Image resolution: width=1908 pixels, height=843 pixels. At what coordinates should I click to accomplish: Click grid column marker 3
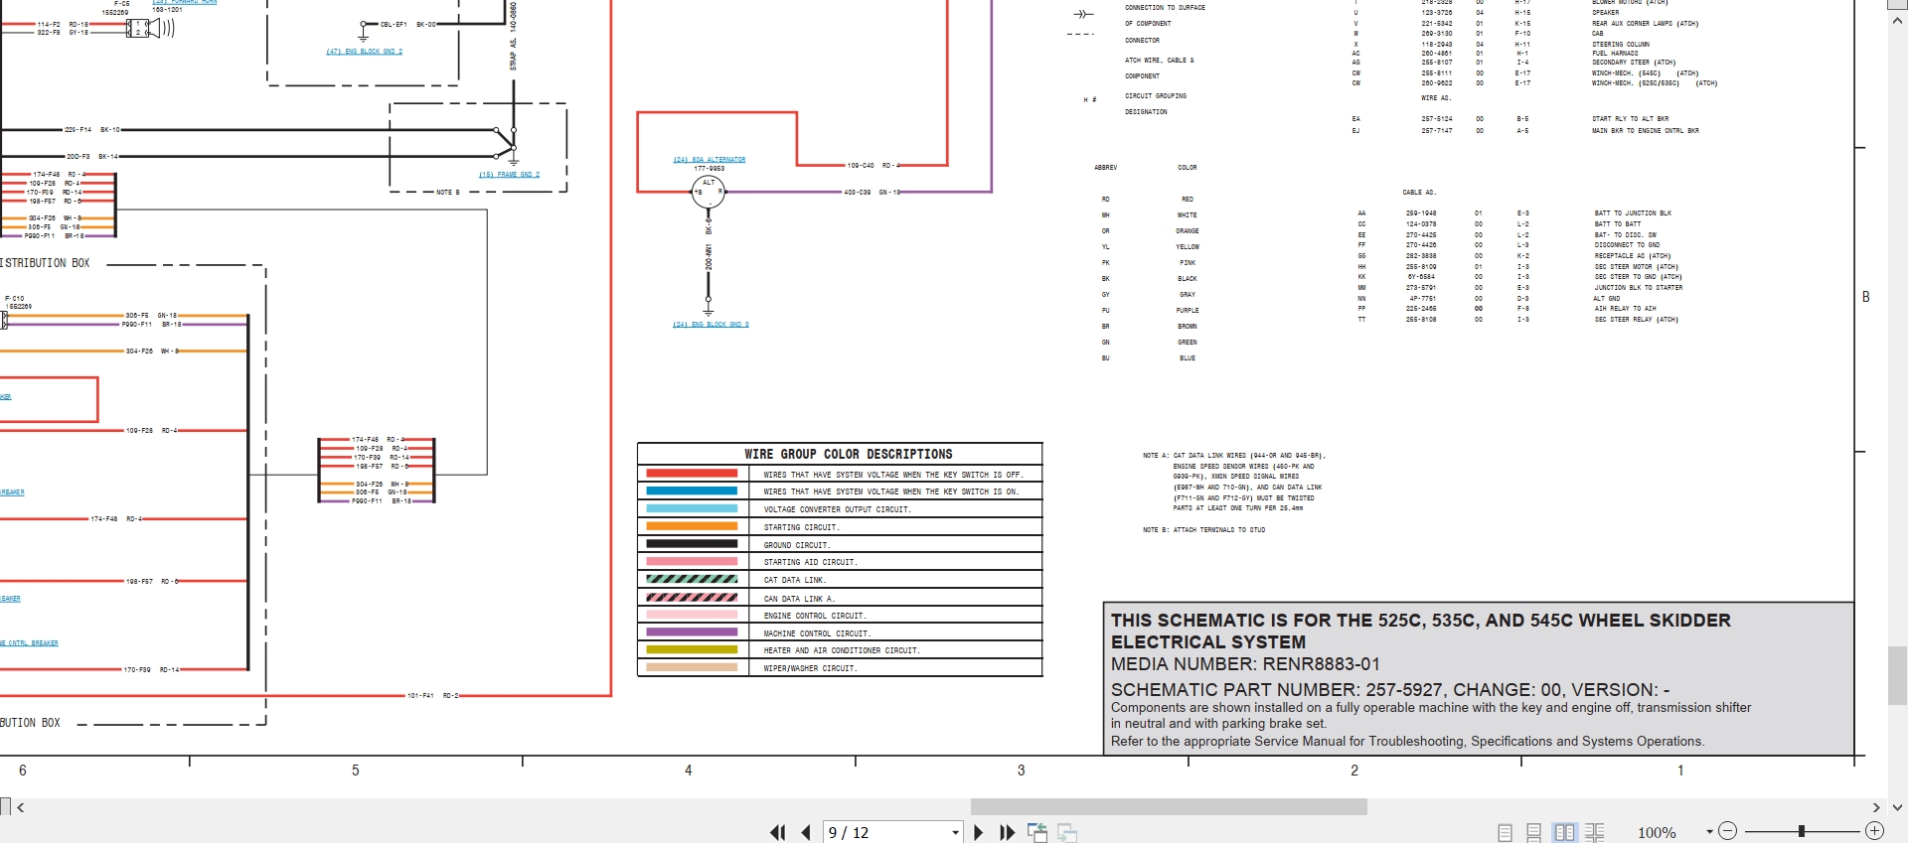(x=1021, y=771)
